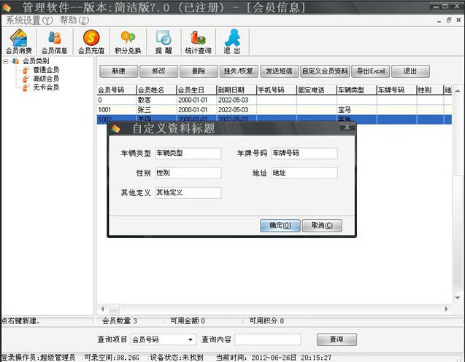Viewport: 465px width, 362px height.
Task: Click the dialog icon in 自定义资料标题 title bar
Action: (x=116, y=129)
